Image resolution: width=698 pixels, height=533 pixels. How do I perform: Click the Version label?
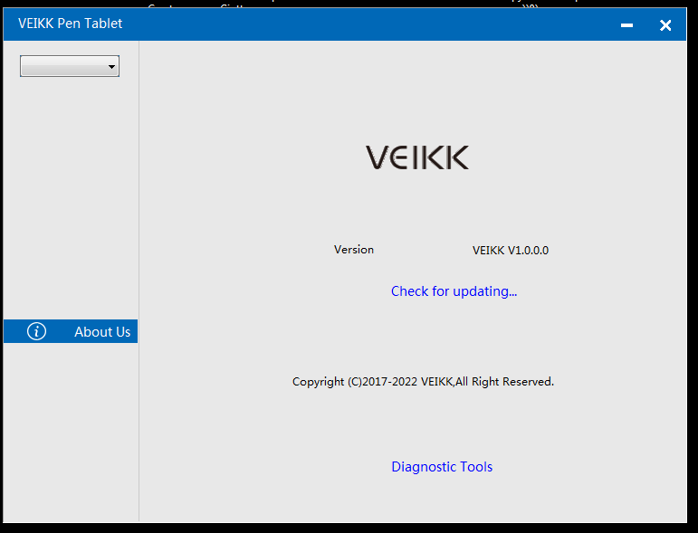pos(354,250)
